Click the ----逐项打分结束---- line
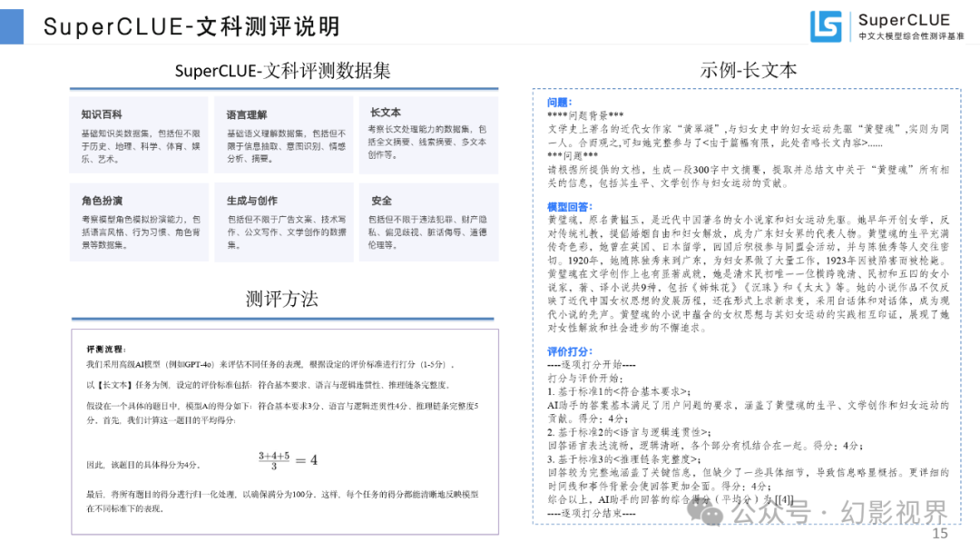The width and height of the screenshot is (980, 552). 592,513
